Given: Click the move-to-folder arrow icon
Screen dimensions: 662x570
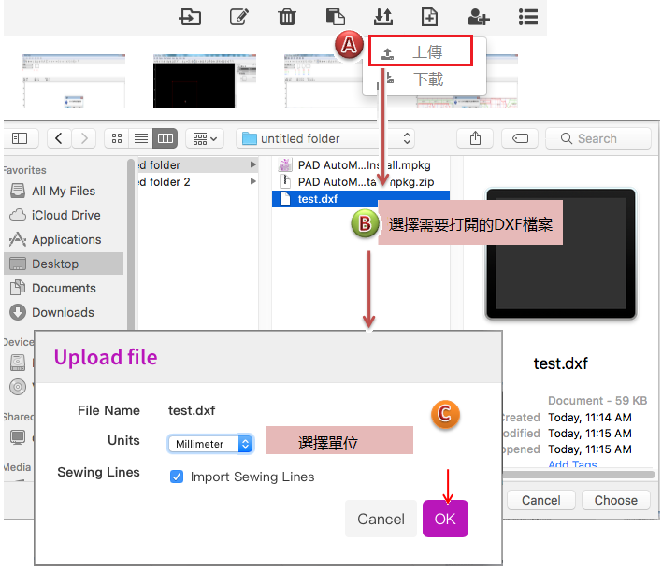Looking at the screenshot, I should [x=191, y=17].
